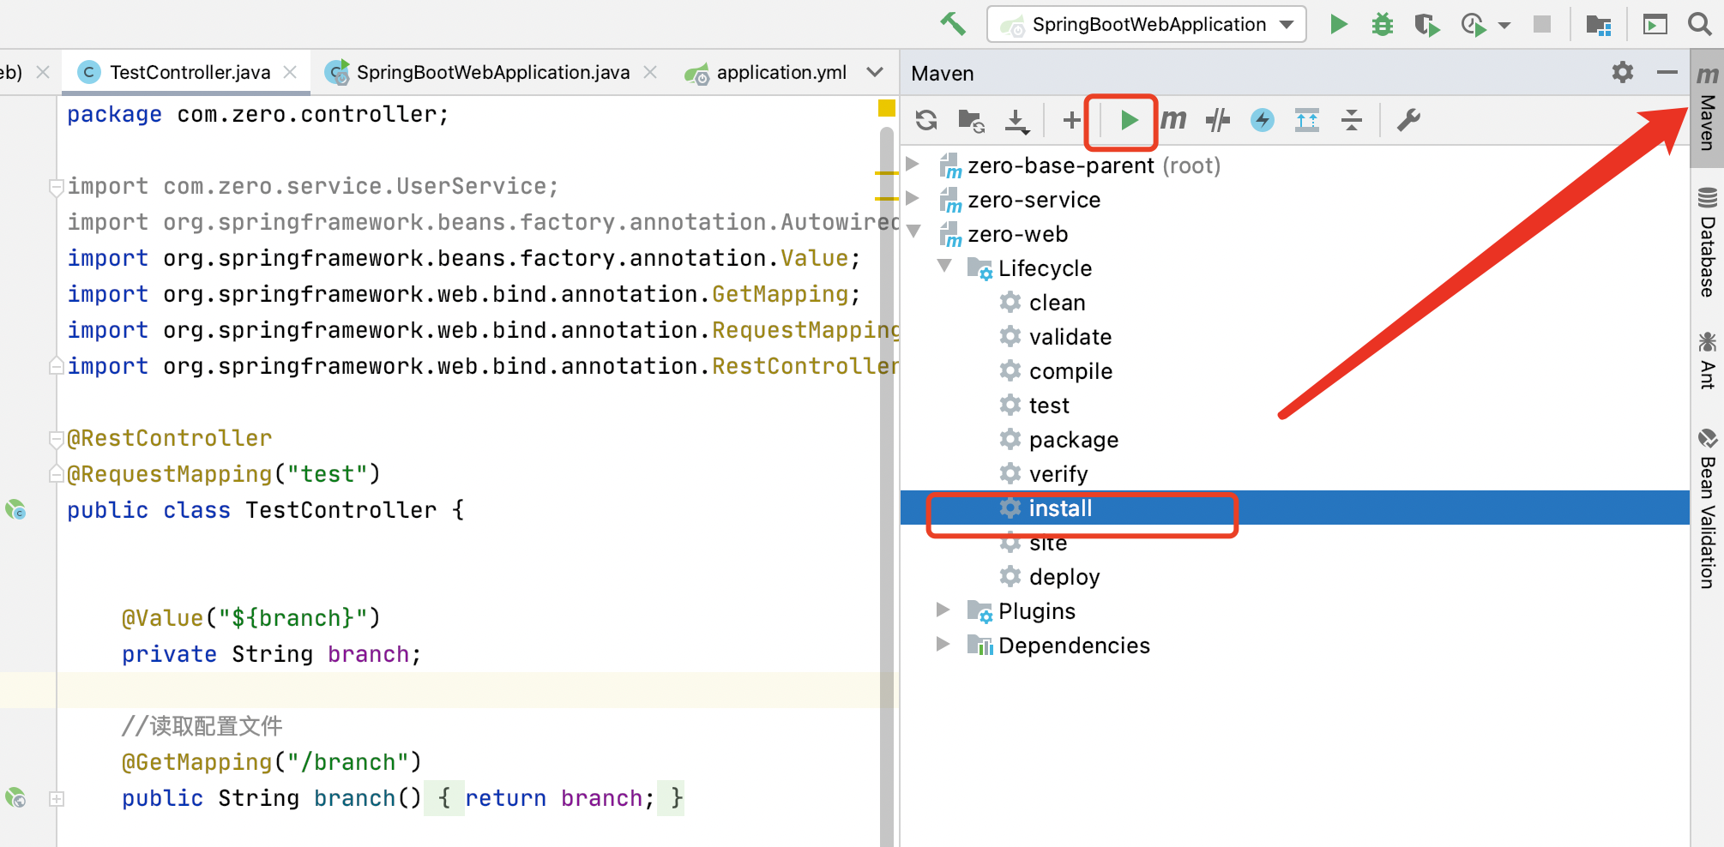The image size is (1724, 847).
Task: Download sources and documentation icon
Action: pos(1017,120)
